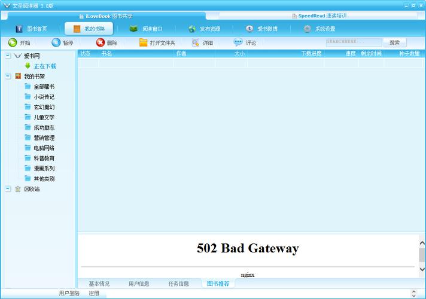426x299 pixels.
Task: Click folder icon next to 全部藏书
Action: [28, 86]
